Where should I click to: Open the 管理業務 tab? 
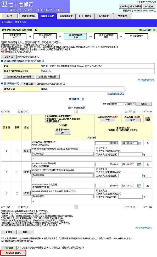pos(122,16)
